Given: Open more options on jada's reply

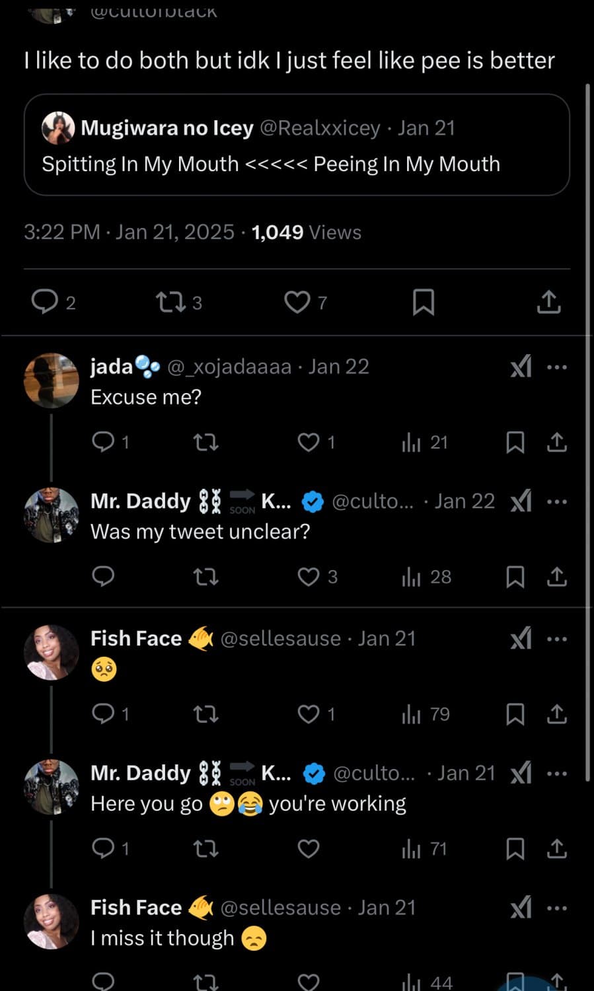Looking at the screenshot, I should click(557, 367).
